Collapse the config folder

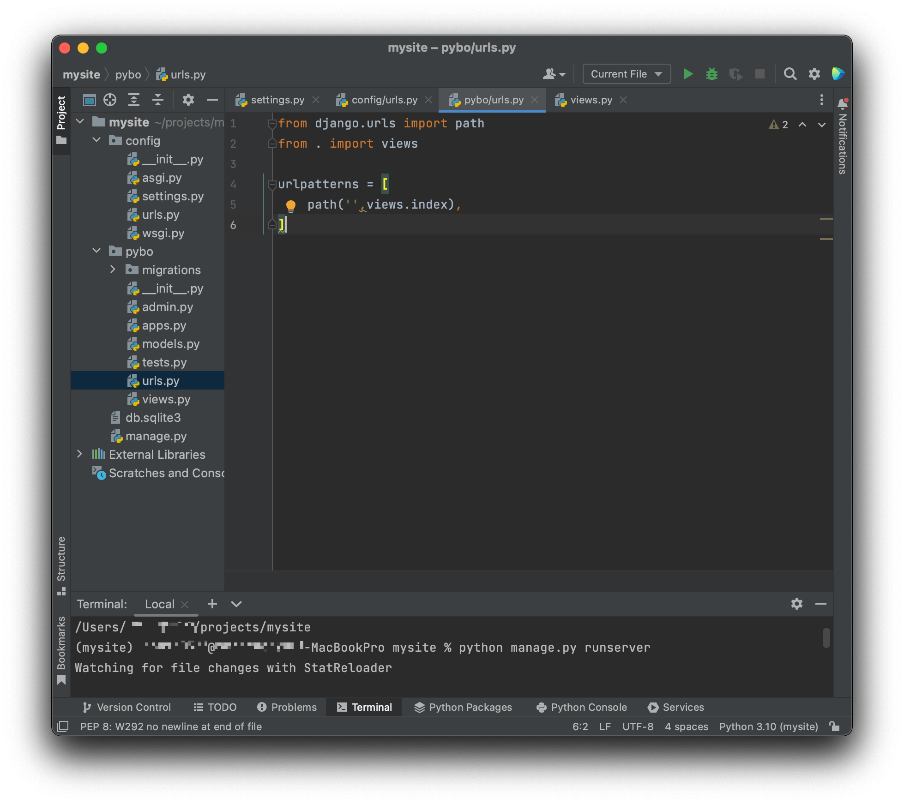pyautogui.click(x=97, y=140)
